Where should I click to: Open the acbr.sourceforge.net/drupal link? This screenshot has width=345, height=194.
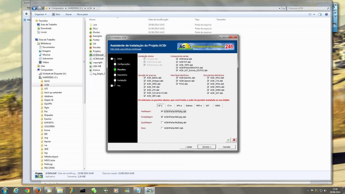(x=126, y=49)
